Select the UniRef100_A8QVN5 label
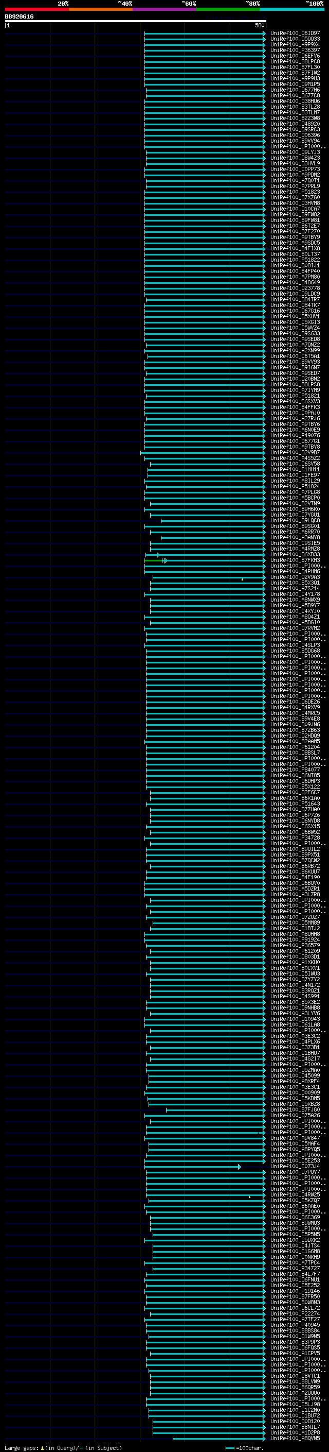Screen dimensions: 329x1452 (295, 1438)
